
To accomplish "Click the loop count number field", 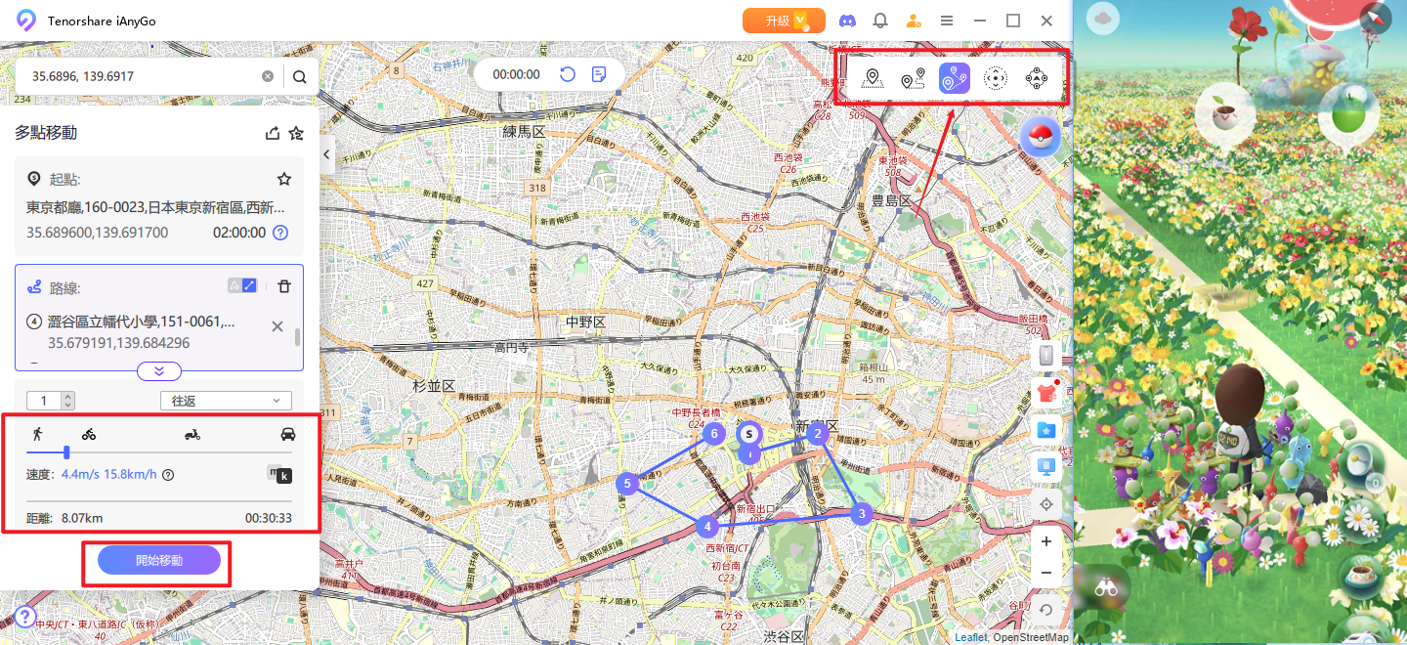I will tap(44, 401).
